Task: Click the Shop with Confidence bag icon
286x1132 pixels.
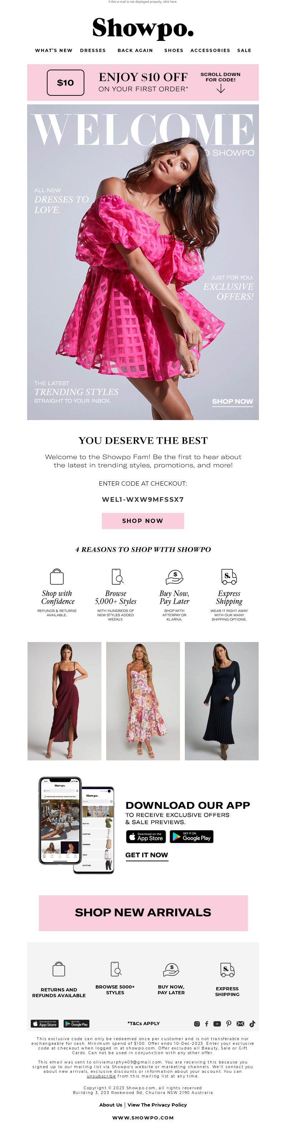Action: tap(57, 576)
